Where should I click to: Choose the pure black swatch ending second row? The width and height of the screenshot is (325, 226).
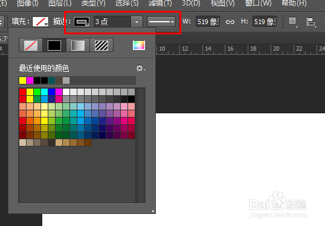132,99
